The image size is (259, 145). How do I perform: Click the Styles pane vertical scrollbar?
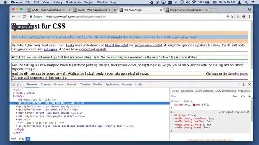tap(251, 111)
